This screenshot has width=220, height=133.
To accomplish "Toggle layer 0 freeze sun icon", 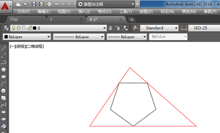I will coord(19,28).
